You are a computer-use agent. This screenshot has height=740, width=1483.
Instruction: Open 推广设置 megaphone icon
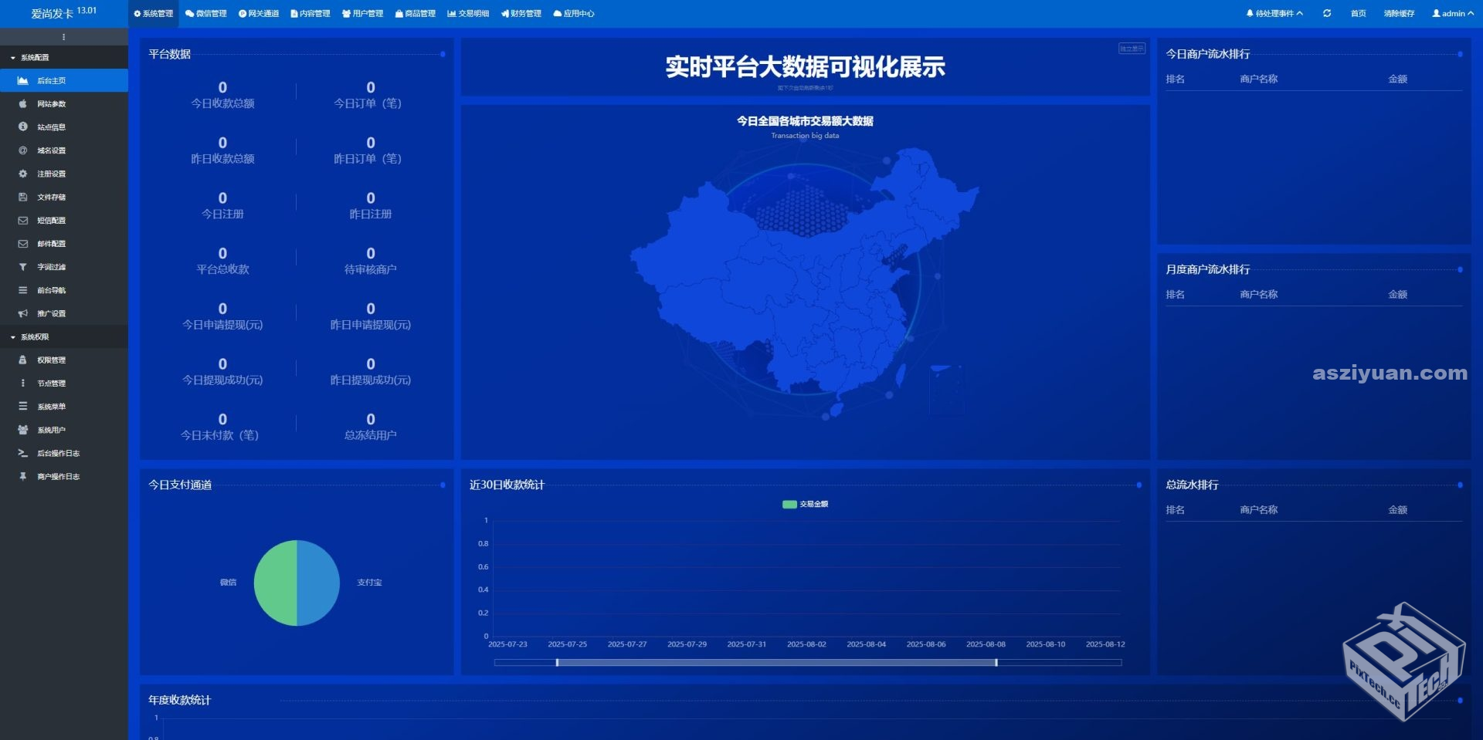point(23,314)
